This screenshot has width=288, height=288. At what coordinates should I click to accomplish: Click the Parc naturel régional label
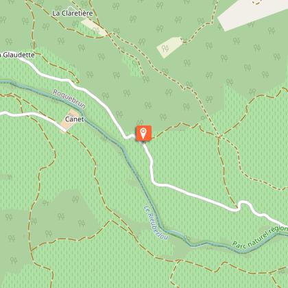click(260, 237)
